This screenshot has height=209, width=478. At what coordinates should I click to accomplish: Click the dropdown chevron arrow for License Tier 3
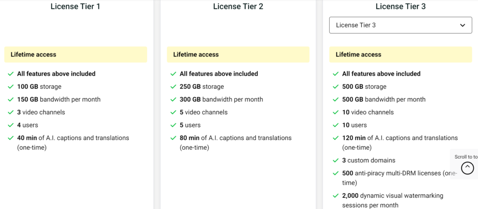(463, 25)
